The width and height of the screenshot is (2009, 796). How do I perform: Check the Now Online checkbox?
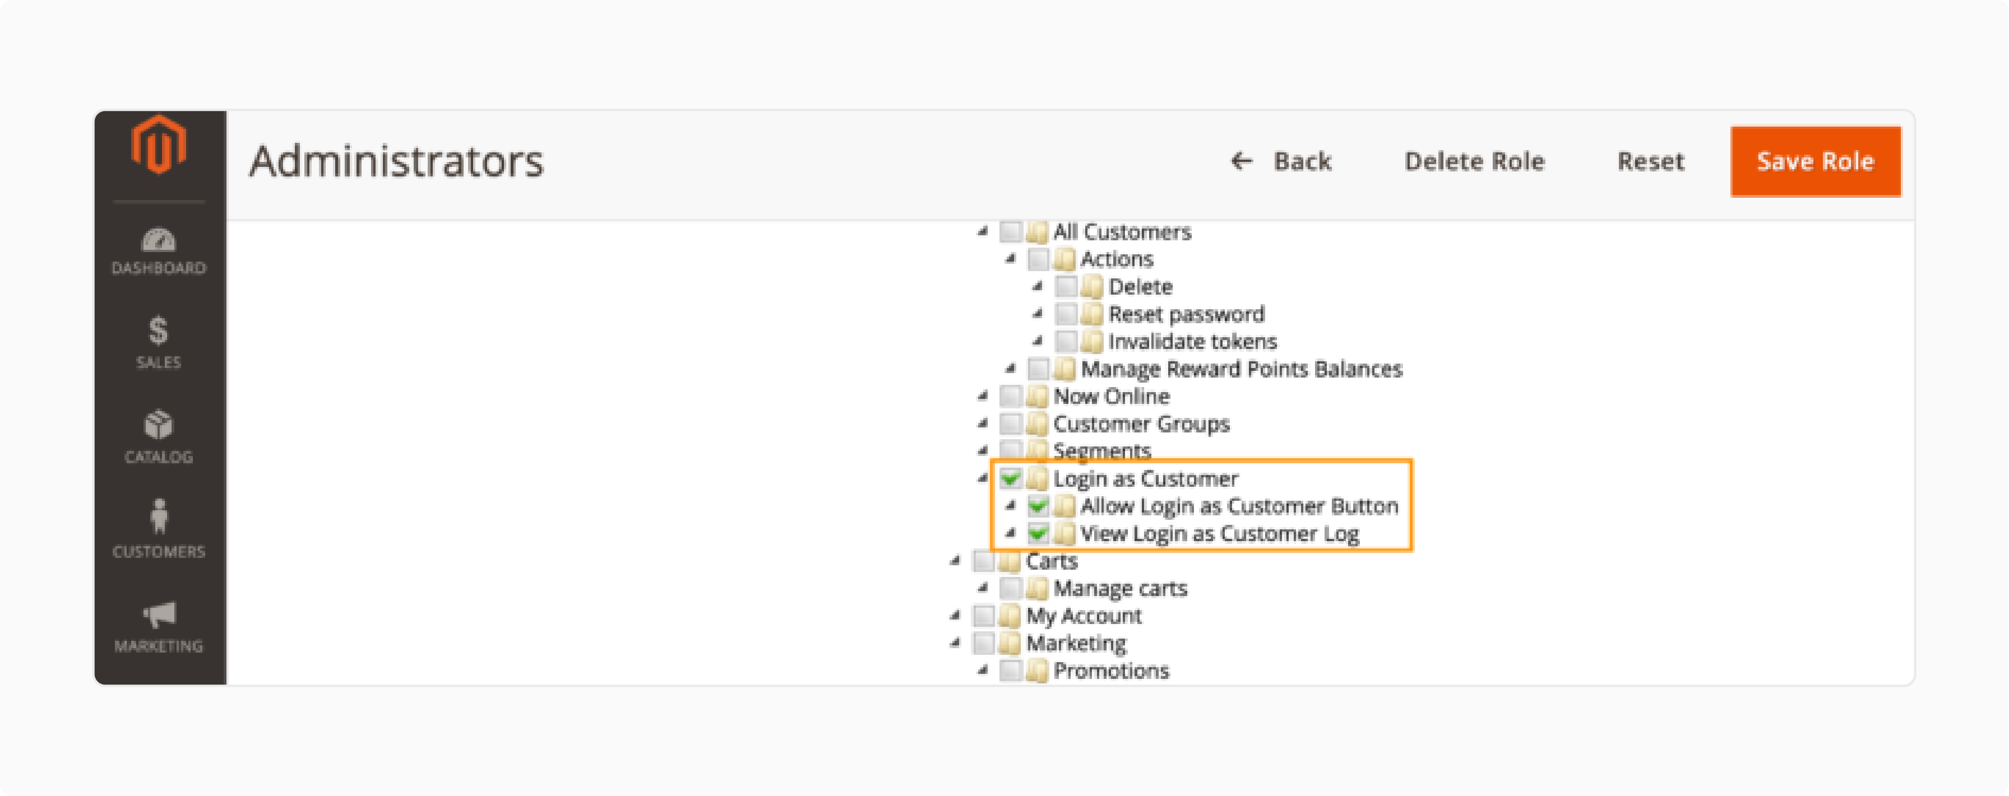pyautogui.click(x=1011, y=397)
